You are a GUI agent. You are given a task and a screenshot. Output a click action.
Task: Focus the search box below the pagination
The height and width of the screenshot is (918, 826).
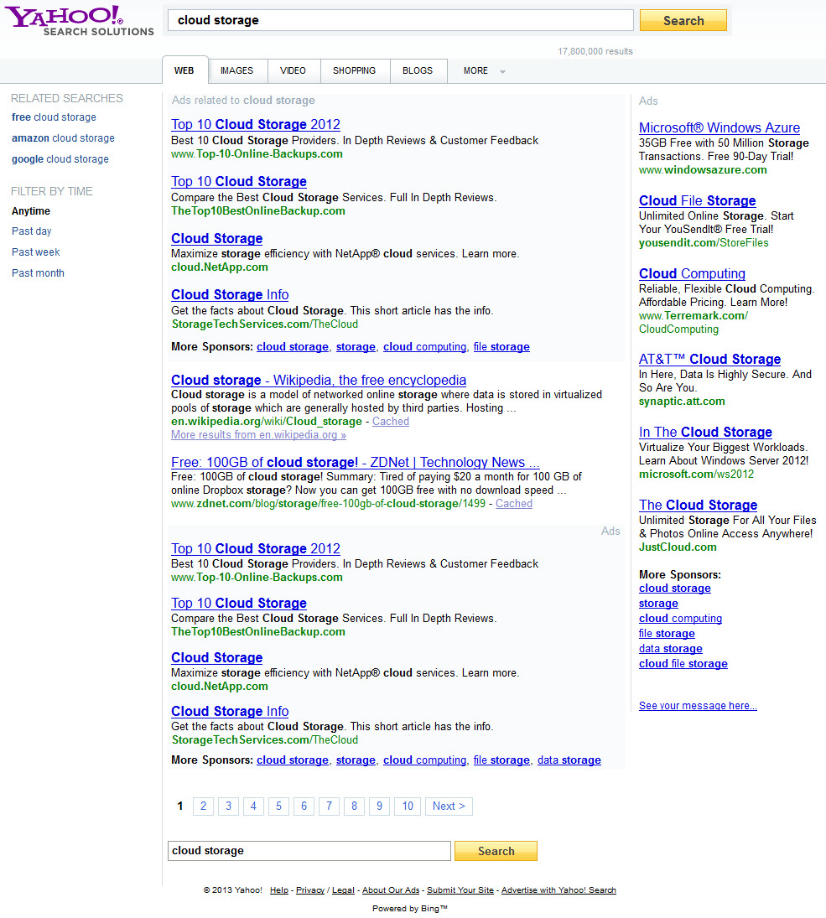309,851
